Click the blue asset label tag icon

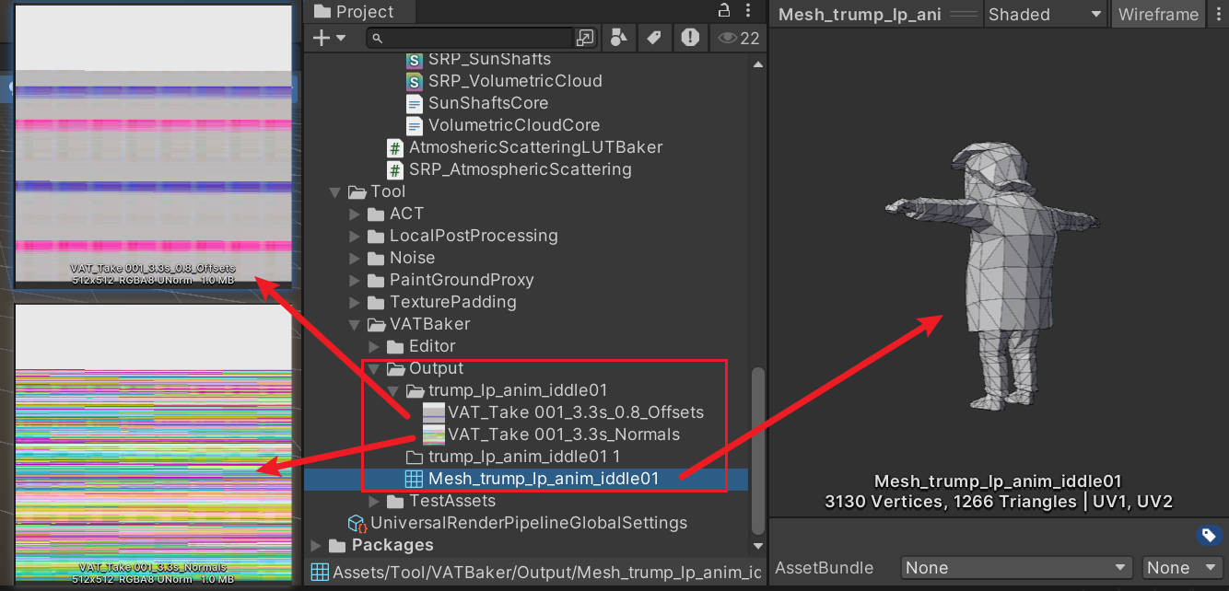(x=1209, y=535)
